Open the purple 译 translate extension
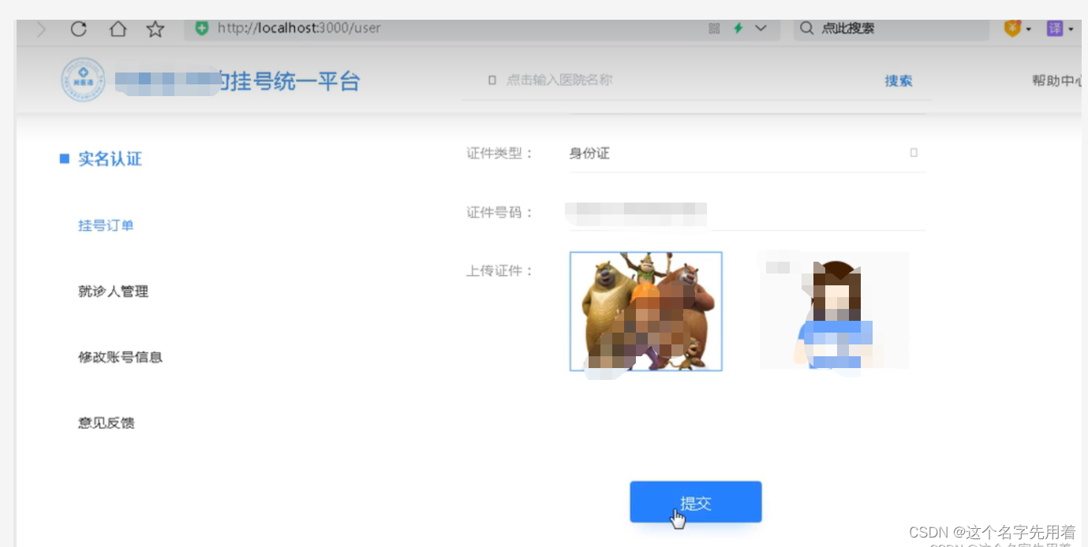Screen dimensions: 1088x547 pyautogui.click(x=1055, y=28)
